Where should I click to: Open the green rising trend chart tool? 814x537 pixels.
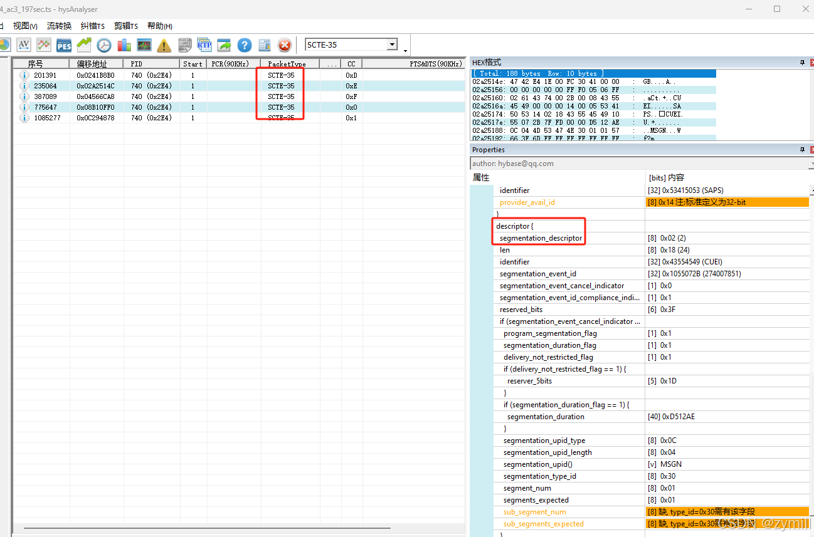[x=84, y=44]
